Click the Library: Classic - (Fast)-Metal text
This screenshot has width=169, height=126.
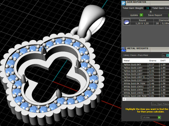pyautogui.click(x=136, y=55)
